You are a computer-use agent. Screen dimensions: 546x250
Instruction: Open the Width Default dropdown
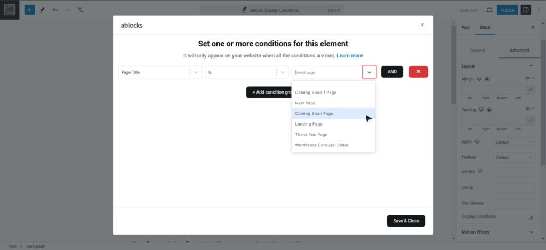(515, 142)
